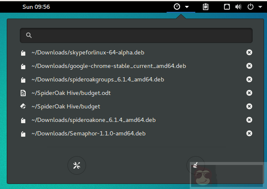Viewport: 267px width, 189px height.
Task: Open the Sun 09:56 clock menu
Action: 36,7
